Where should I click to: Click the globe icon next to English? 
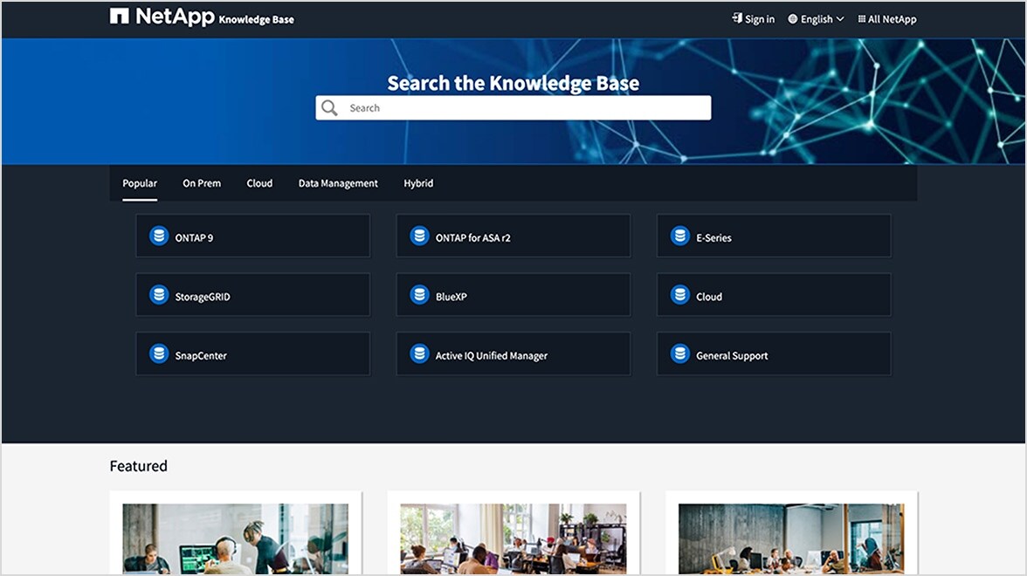point(792,18)
